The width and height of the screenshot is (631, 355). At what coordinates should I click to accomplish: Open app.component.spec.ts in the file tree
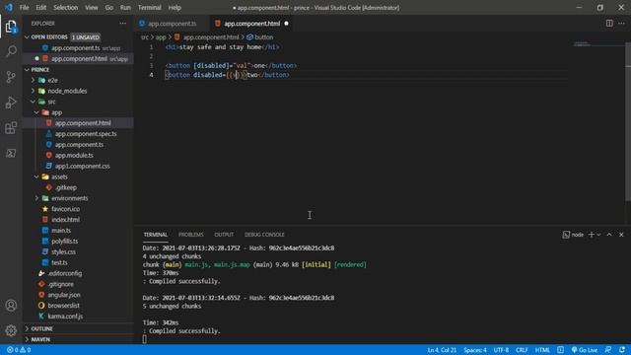coord(86,134)
